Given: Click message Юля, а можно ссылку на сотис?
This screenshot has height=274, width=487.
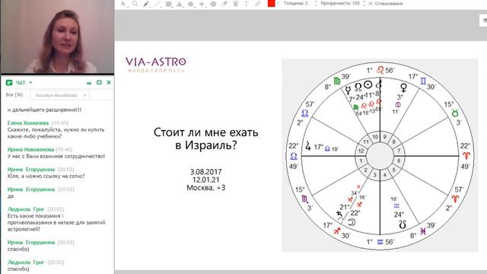Looking at the screenshot, I should coord(46,176).
